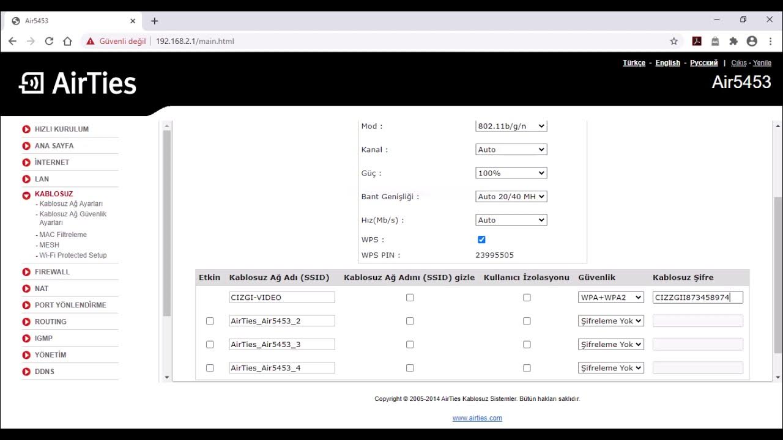
Task: Open security dropdown for AirTies_Air5453_4
Action: tap(611, 368)
